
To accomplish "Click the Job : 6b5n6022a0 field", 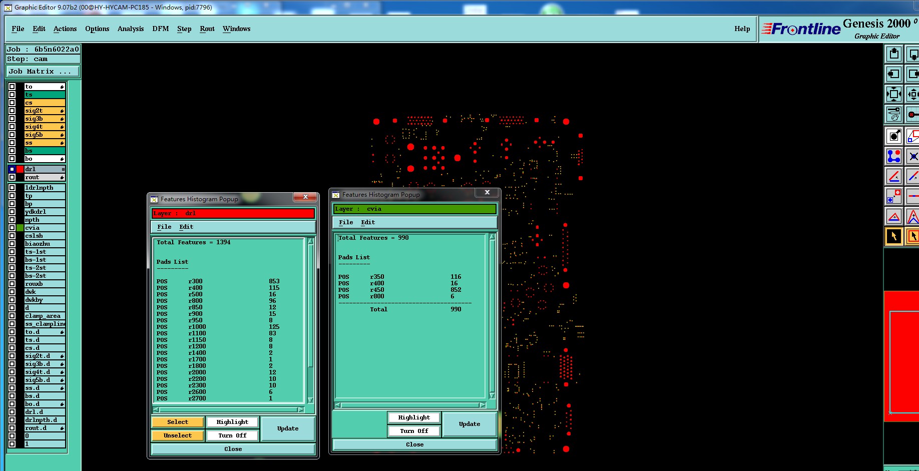I will 43,49.
